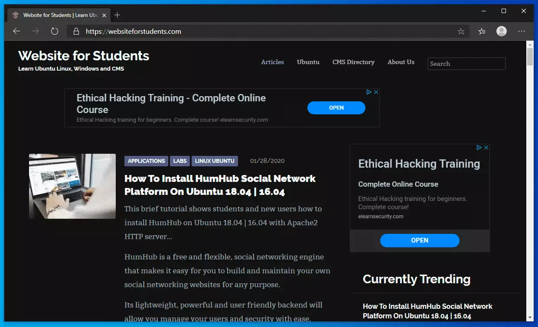Open the About Us menu item

(401, 62)
